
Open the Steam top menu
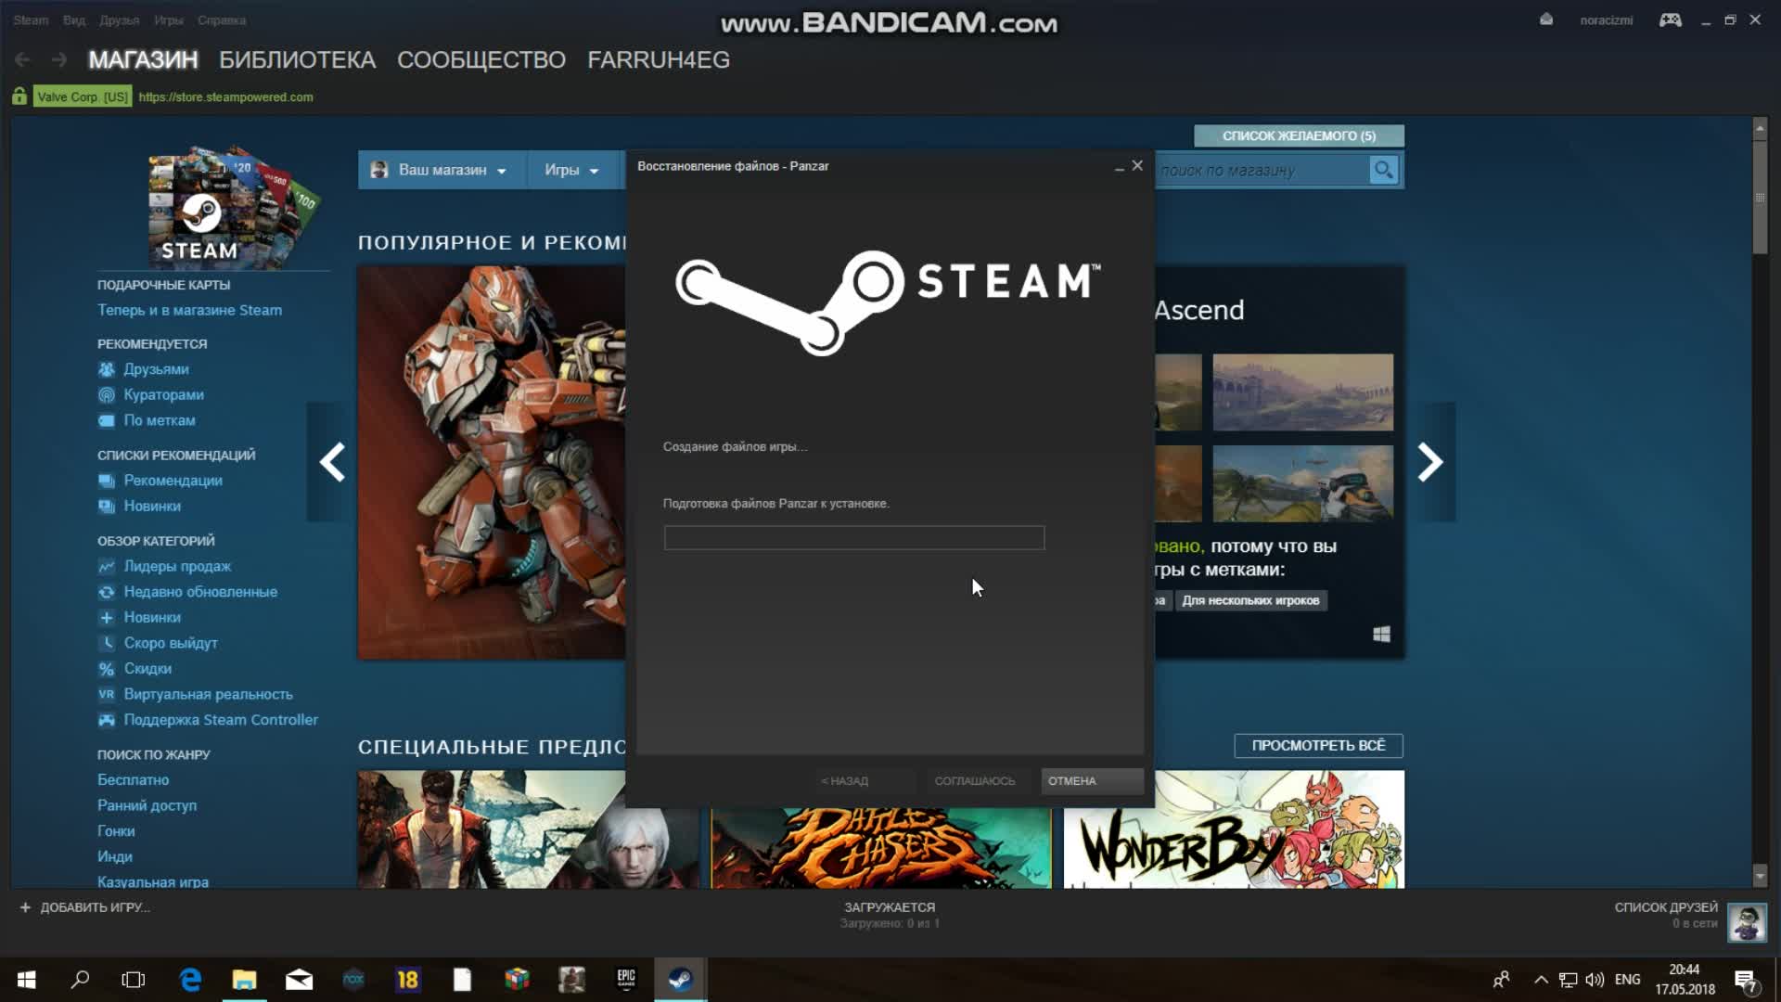31,19
